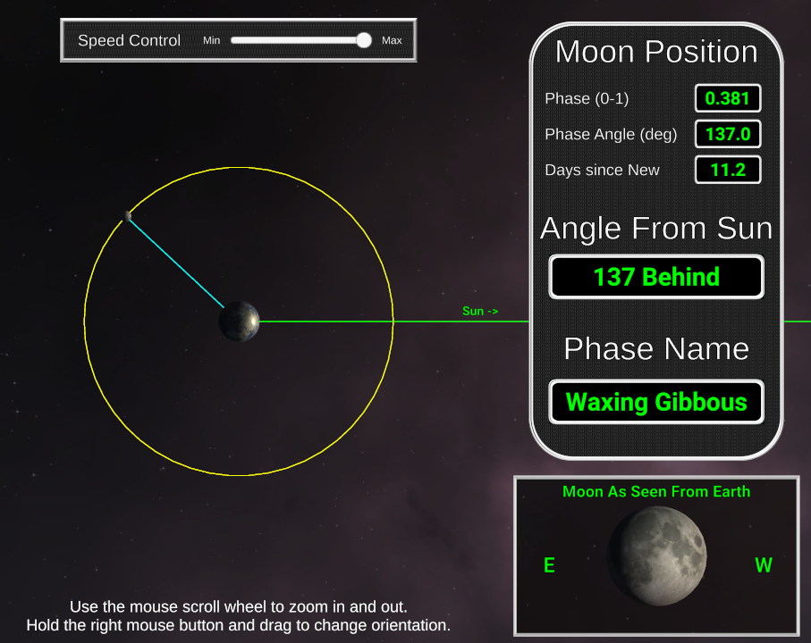Click the Phase (0-1) value field

pyautogui.click(x=727, y=98)
